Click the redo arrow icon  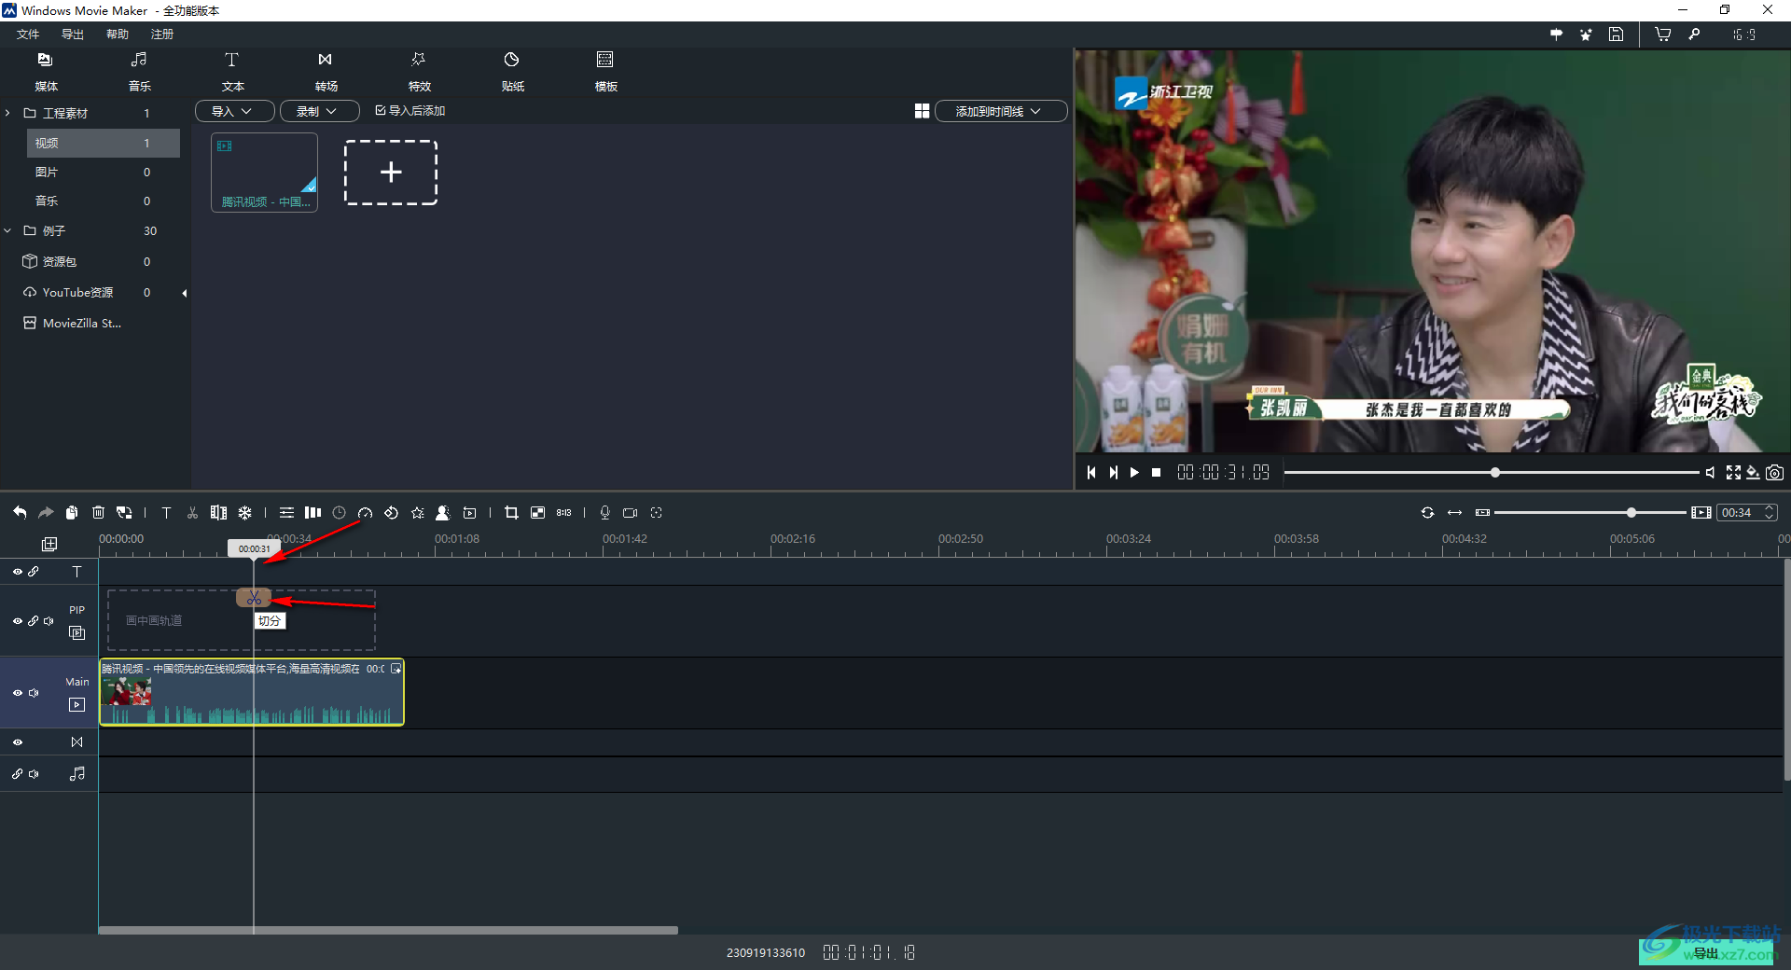[46, 512]
